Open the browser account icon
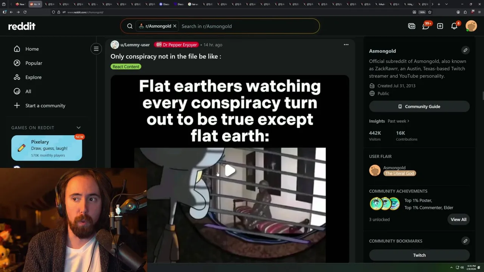Image resolution: width=484 pixels, height=272 pixels. tap(458, 12)
